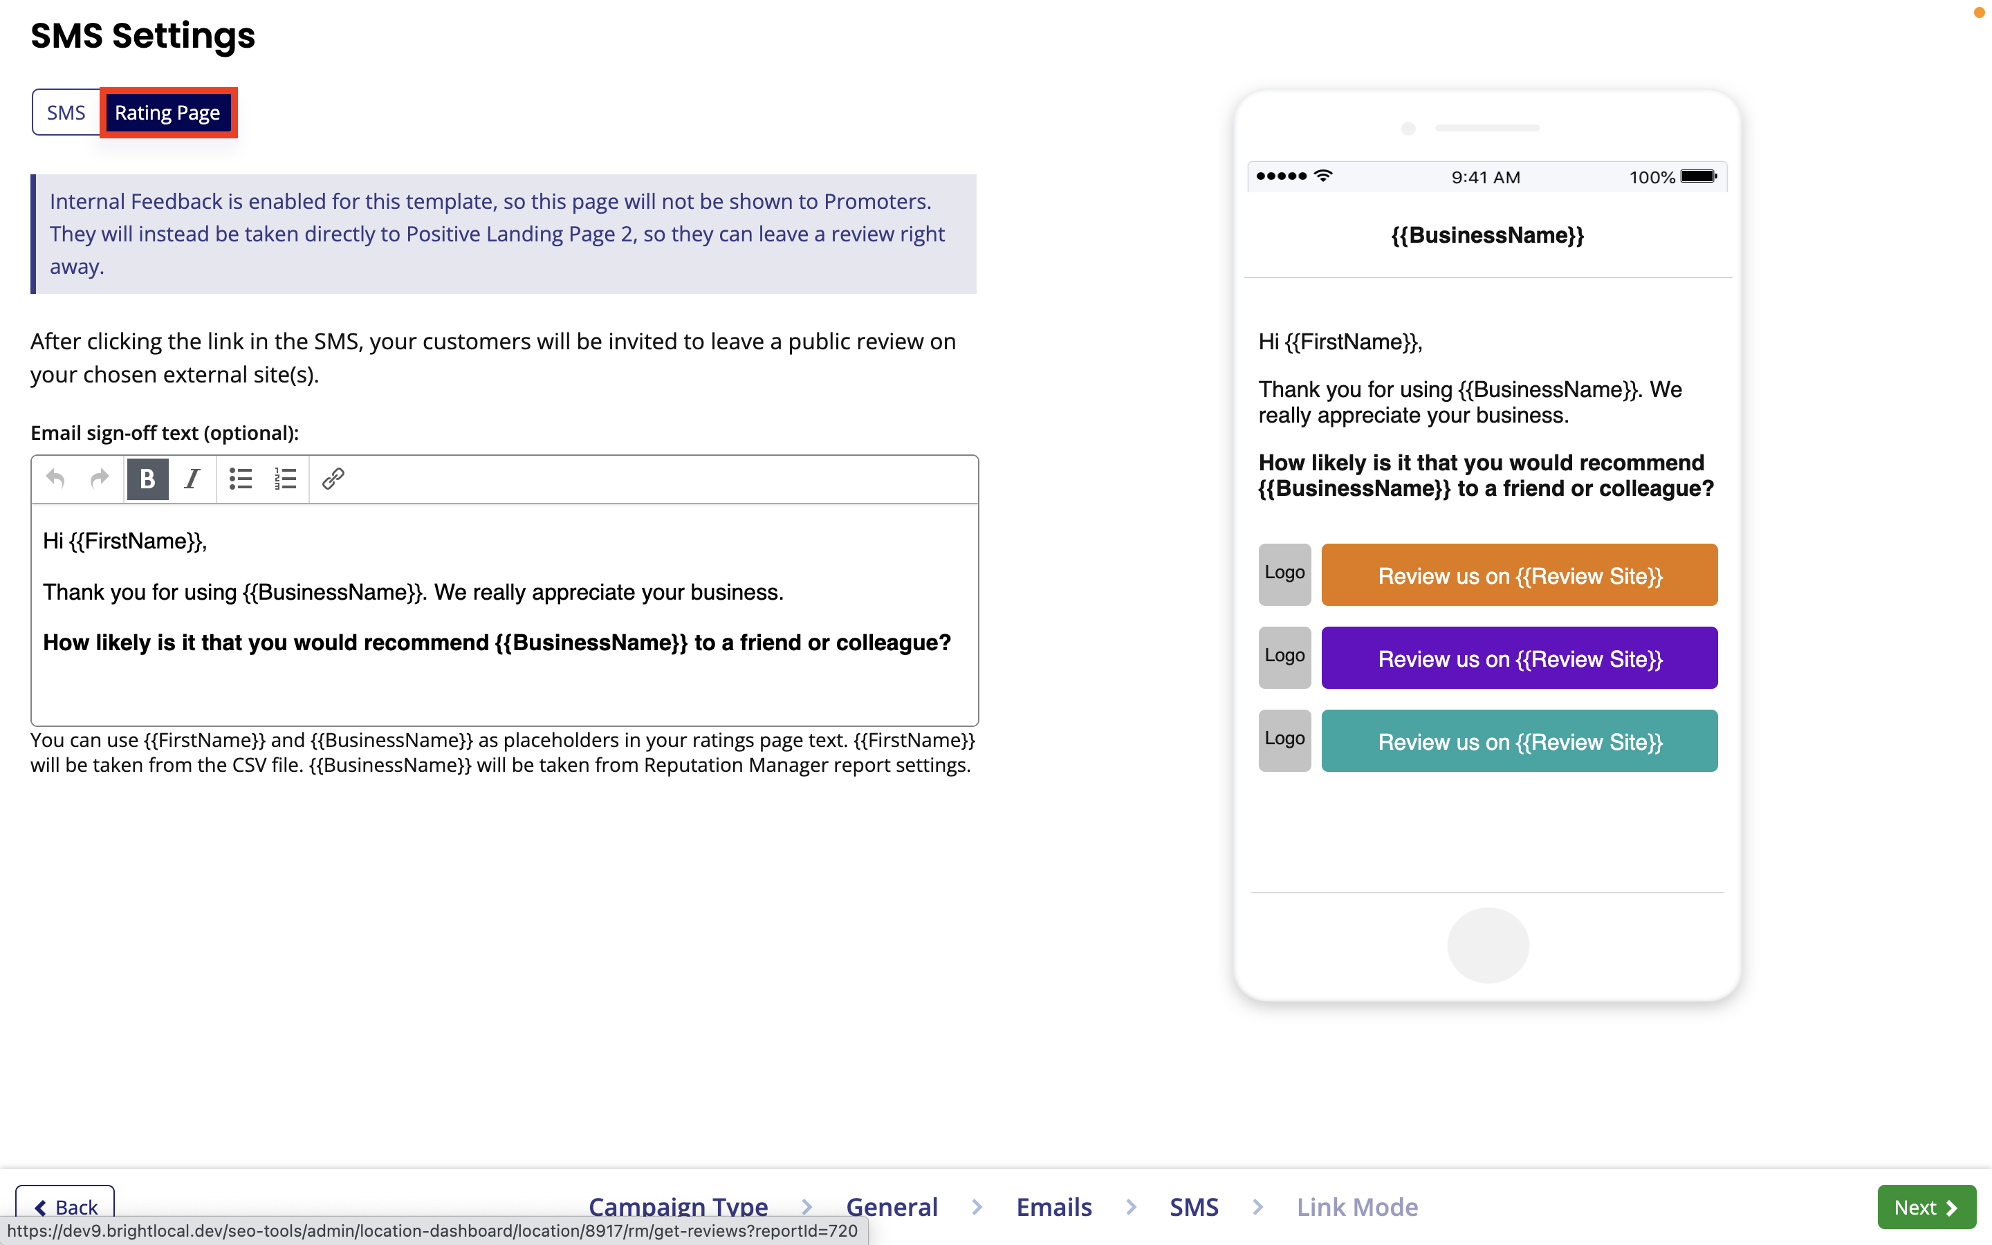Screen dimensions: 1992x1245
Task: Click the phone preview home button
Action: click(x=1488, y=946)
